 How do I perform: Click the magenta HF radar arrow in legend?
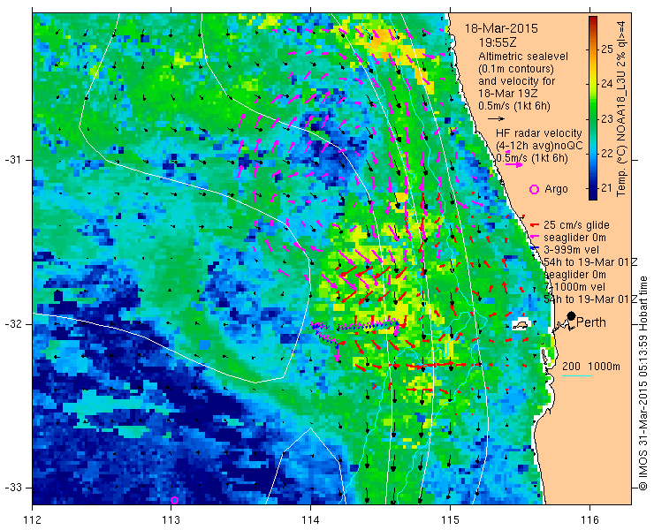tap(513, 164)
